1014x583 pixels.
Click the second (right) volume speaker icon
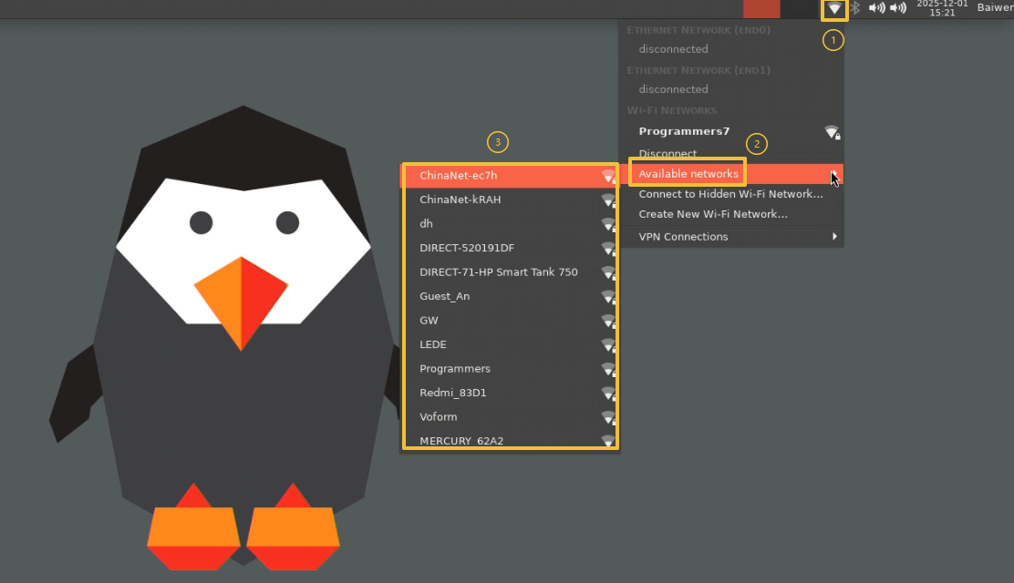click(x=898, y=8)
